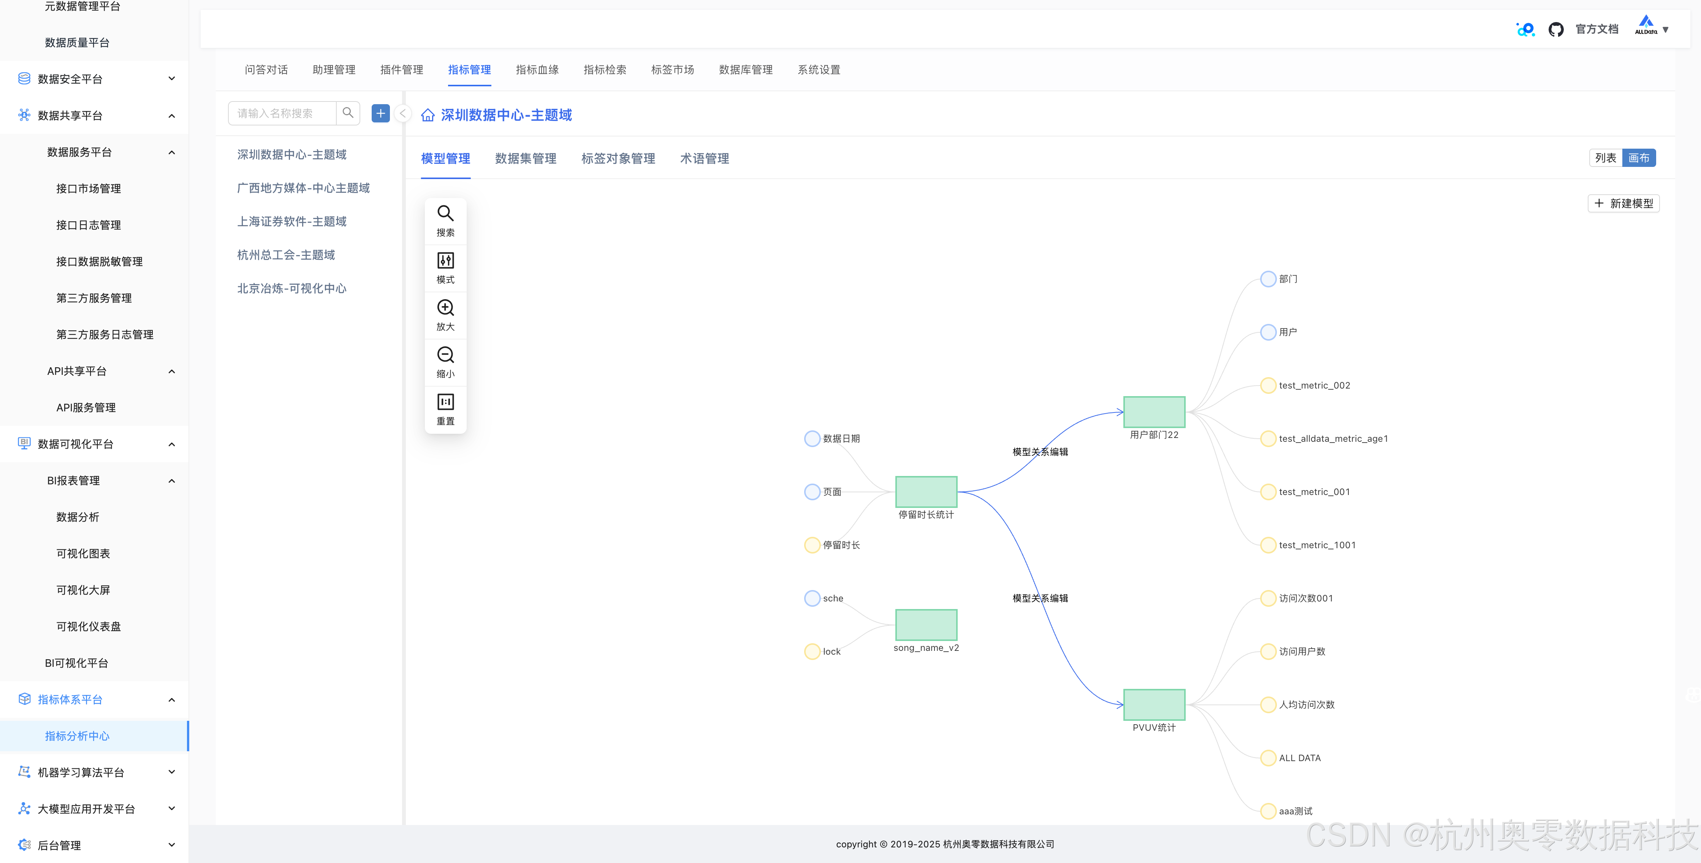This screenshot has width=1701, height=863.
Task: Collapse 数据可视化平台 menu
Action: pos(172,444)
